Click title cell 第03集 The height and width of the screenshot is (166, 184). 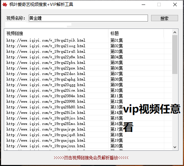point(117,51)
